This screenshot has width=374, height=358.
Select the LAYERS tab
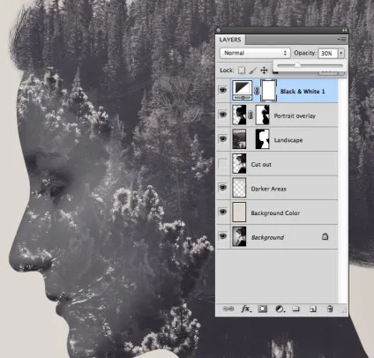230,40
